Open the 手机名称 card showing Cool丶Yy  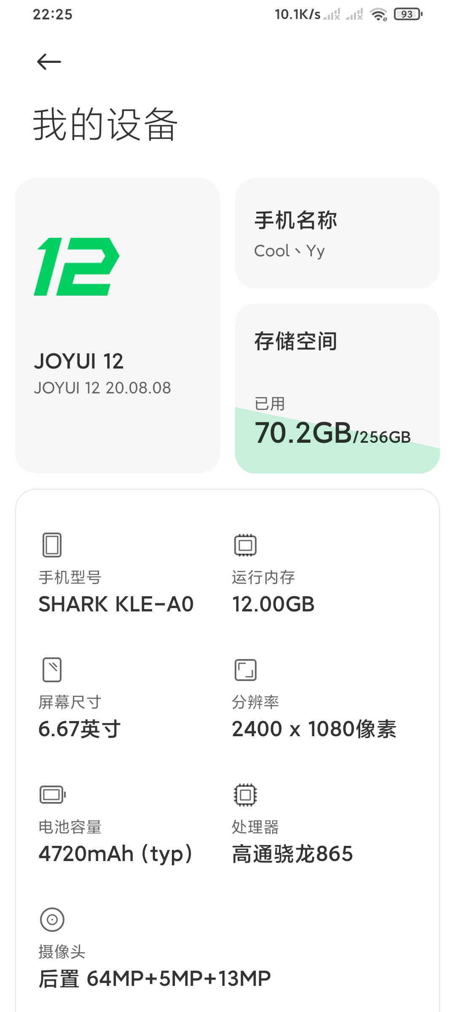[x=337, y=233]
